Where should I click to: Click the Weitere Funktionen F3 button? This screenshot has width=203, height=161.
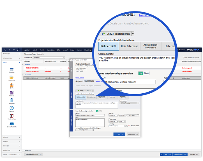coord(33,154)
